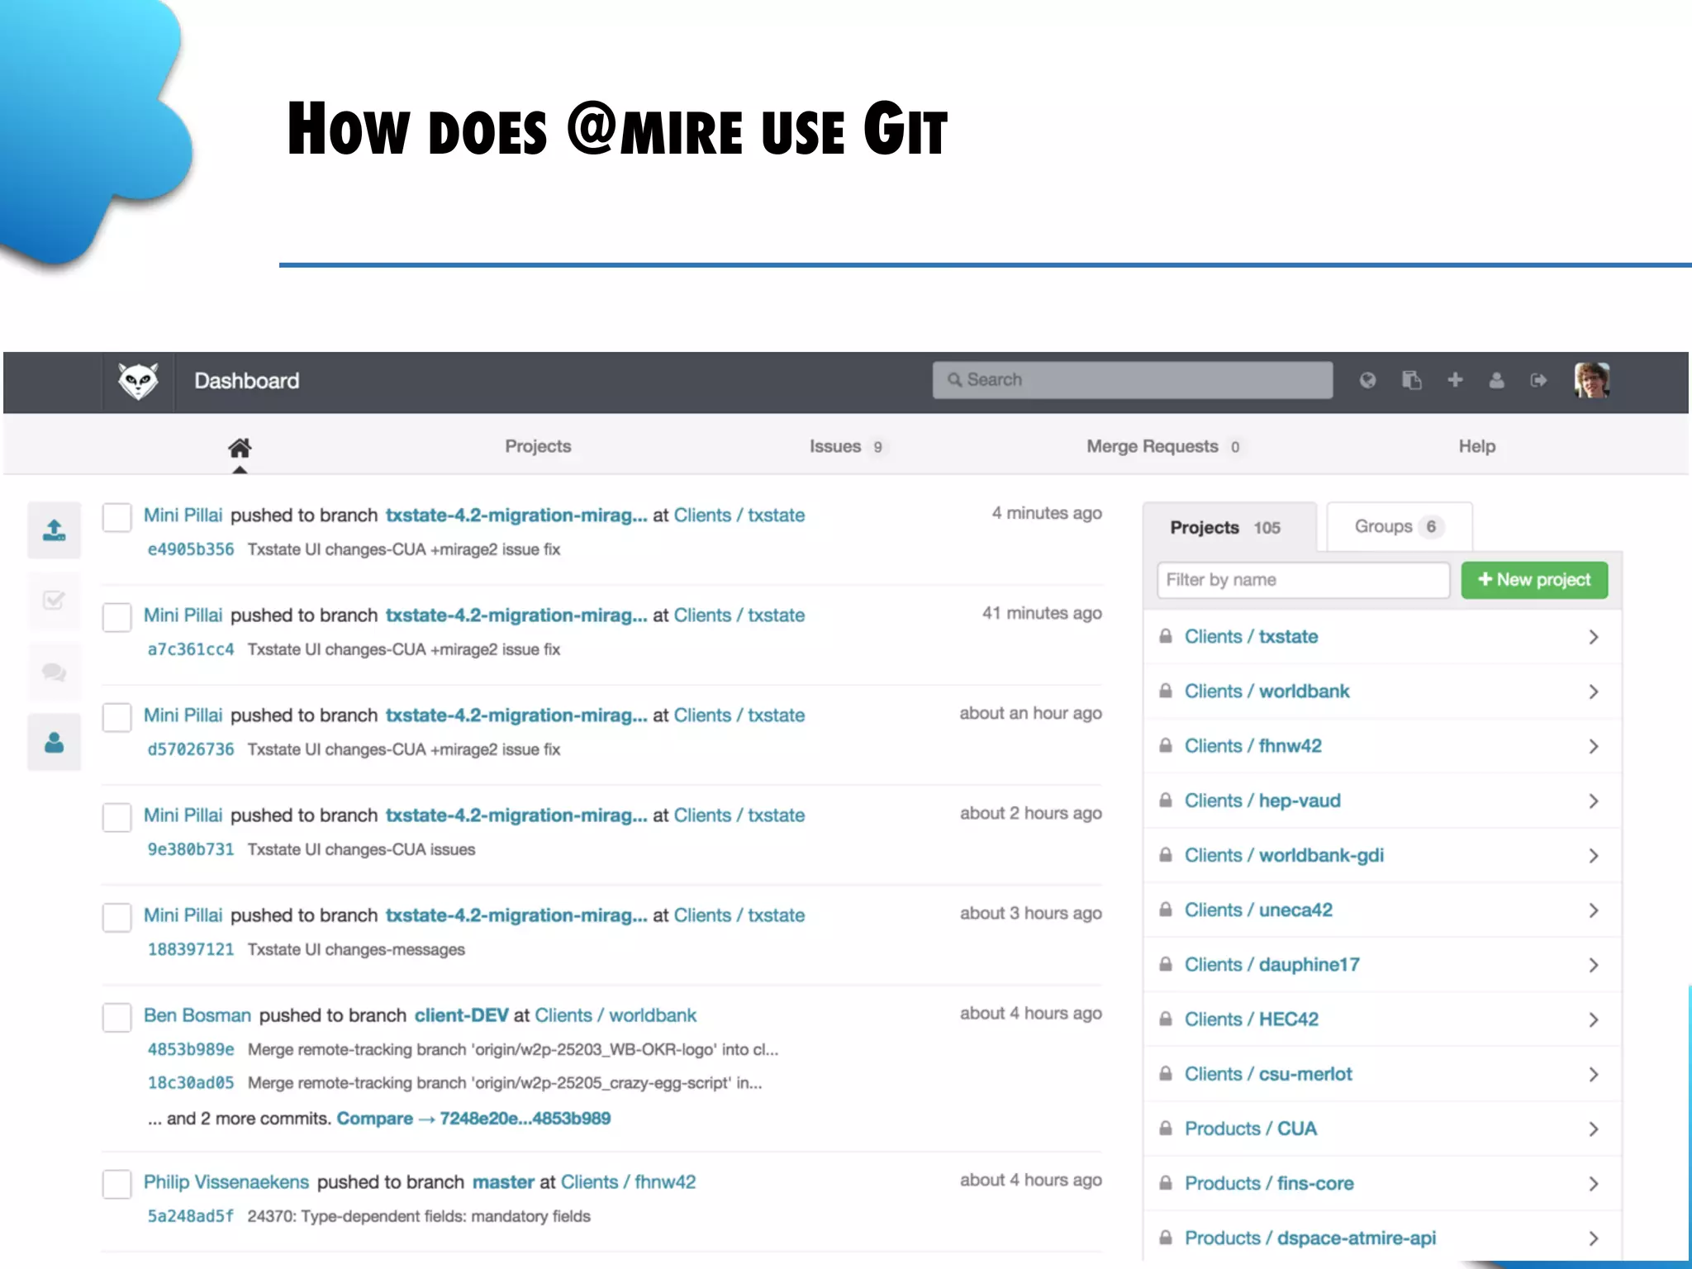The image size is (1692, 1269).
Task: Filter activity by team person icon
Action: (55, 743)
